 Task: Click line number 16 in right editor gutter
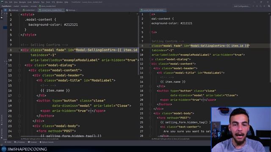click(141, 82)
